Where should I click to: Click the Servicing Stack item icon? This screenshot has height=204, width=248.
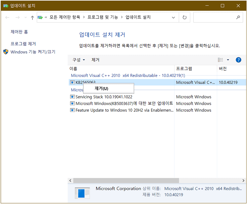click(72, 97)
